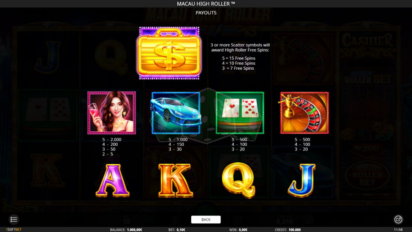The image size is (412, 232).
Task: Click the roulette wheel symbol
Action: click(x=304, y=113)
